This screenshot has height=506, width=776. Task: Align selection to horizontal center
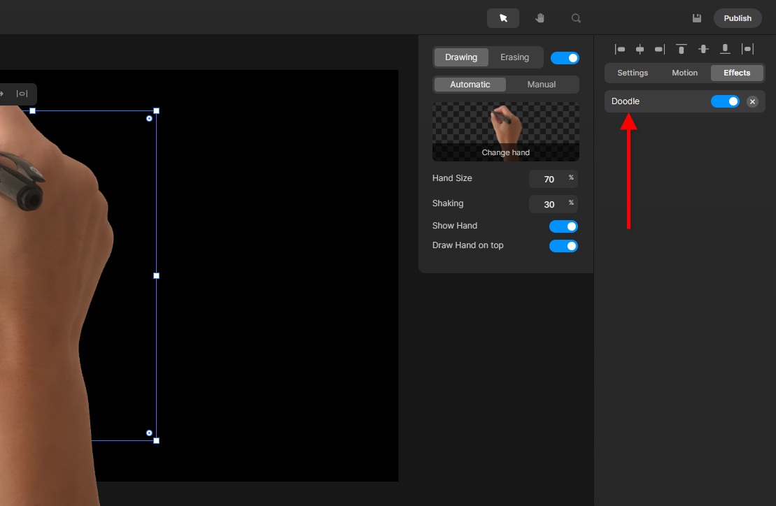coord(640,49)
